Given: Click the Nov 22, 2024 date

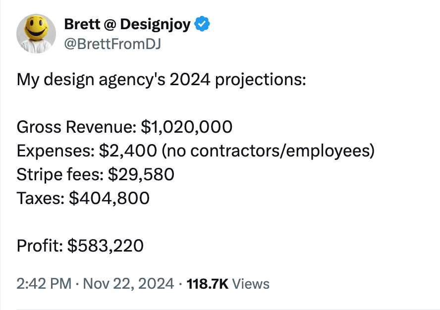Looking at the screenshot, I should [x=128, y=284].
